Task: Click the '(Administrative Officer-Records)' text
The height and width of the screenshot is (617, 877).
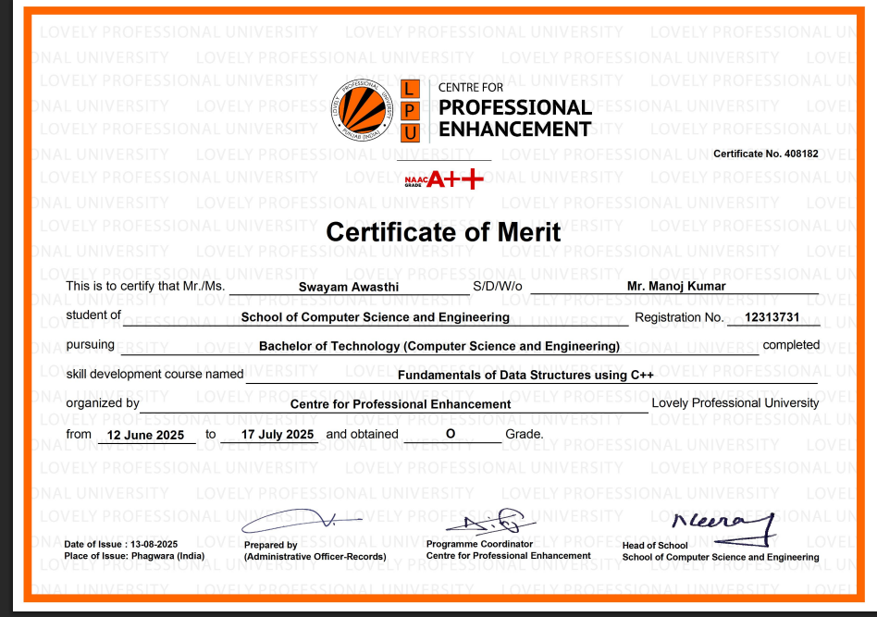Action: point(315,557)
